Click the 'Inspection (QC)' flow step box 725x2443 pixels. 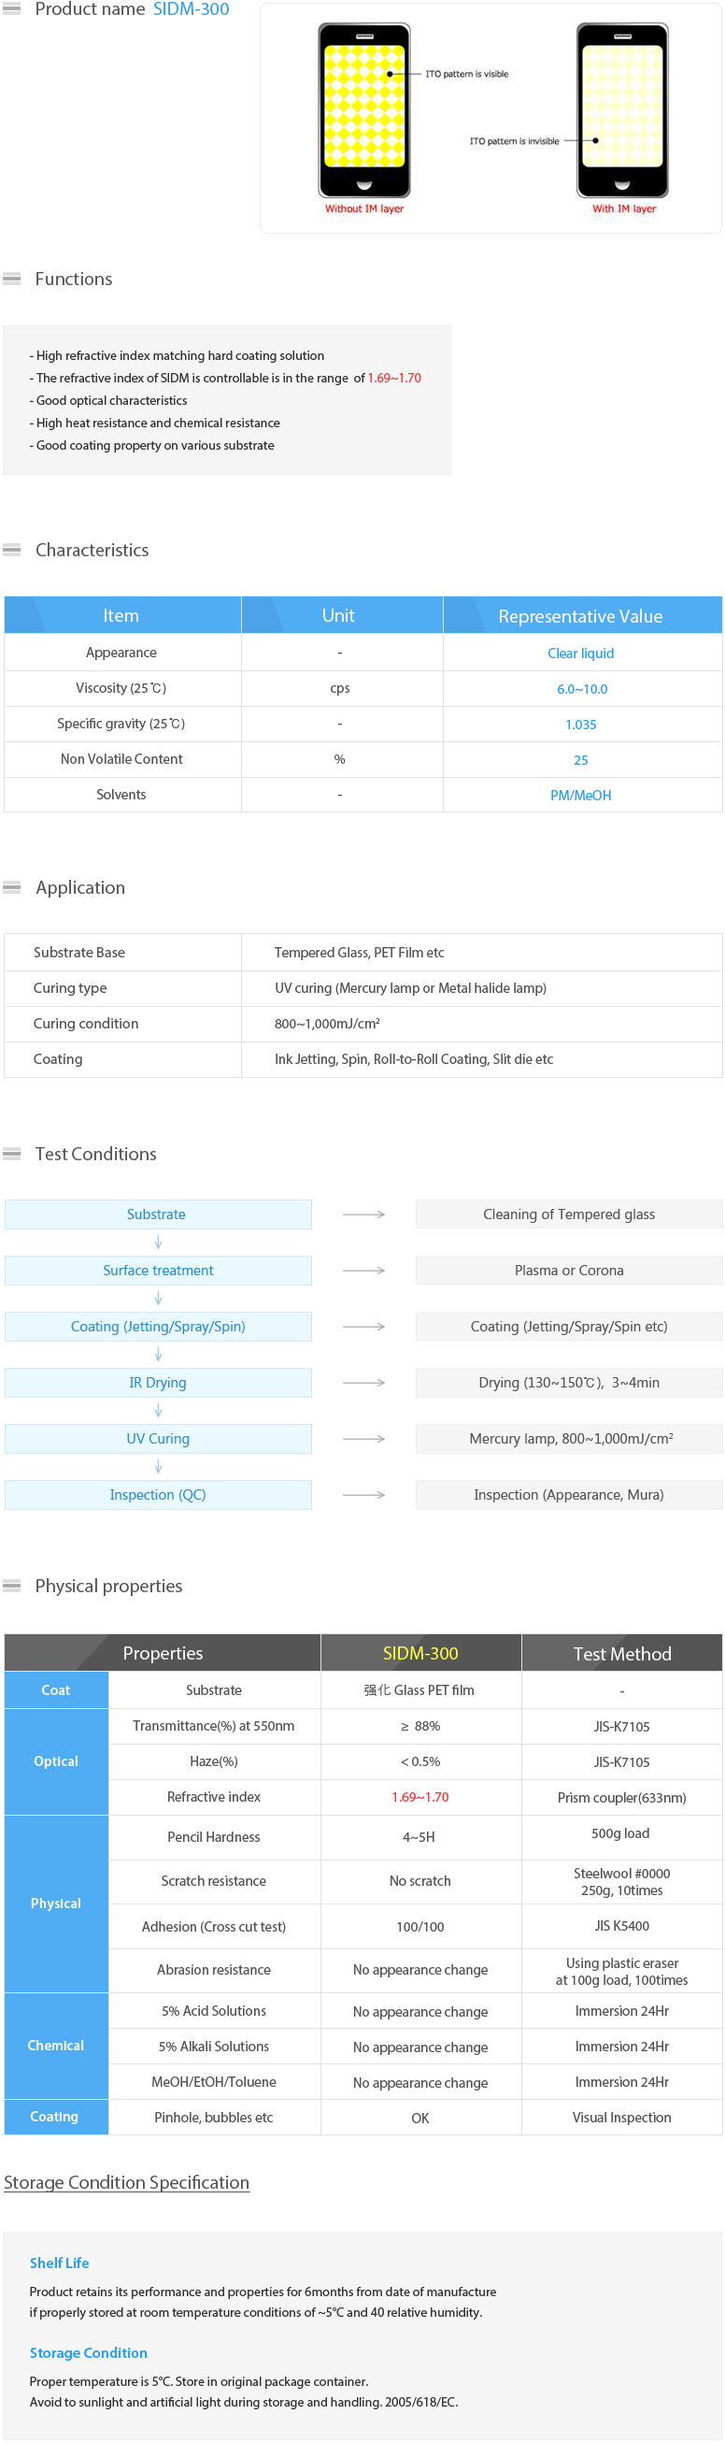pos(158,1495)
